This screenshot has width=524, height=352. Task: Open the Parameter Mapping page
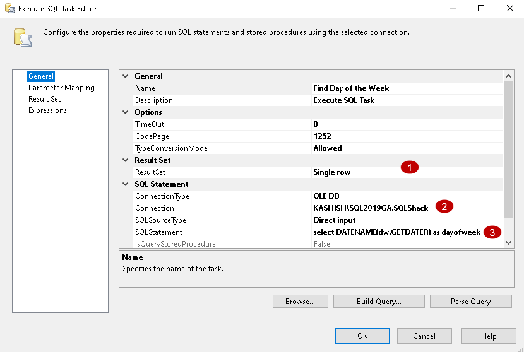[61, 88]
